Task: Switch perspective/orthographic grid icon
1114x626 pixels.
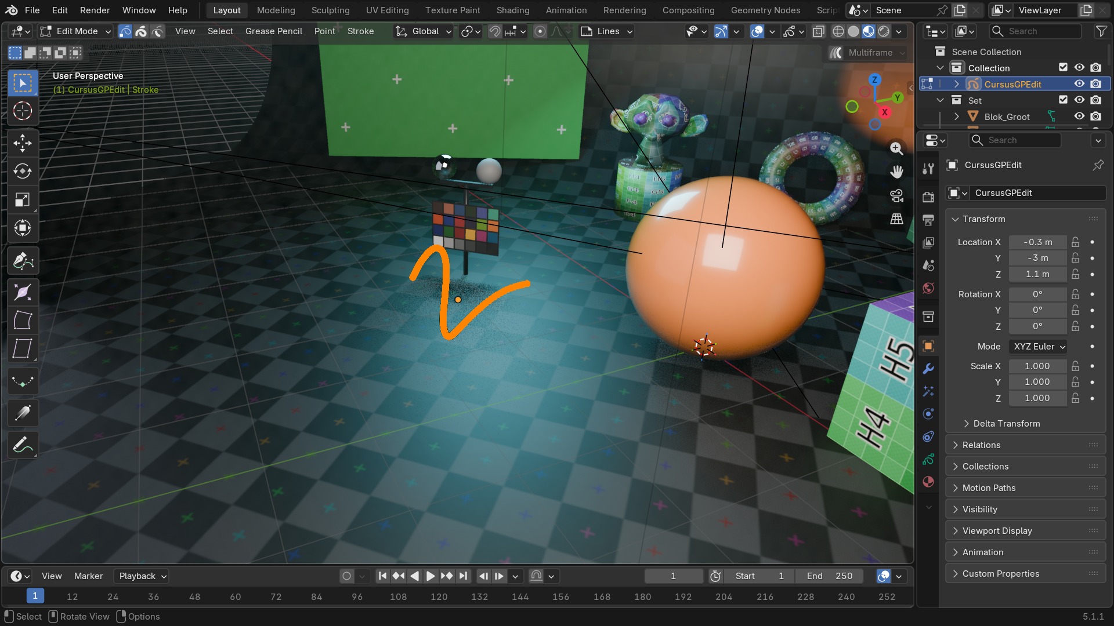Action: coord(896,219)
